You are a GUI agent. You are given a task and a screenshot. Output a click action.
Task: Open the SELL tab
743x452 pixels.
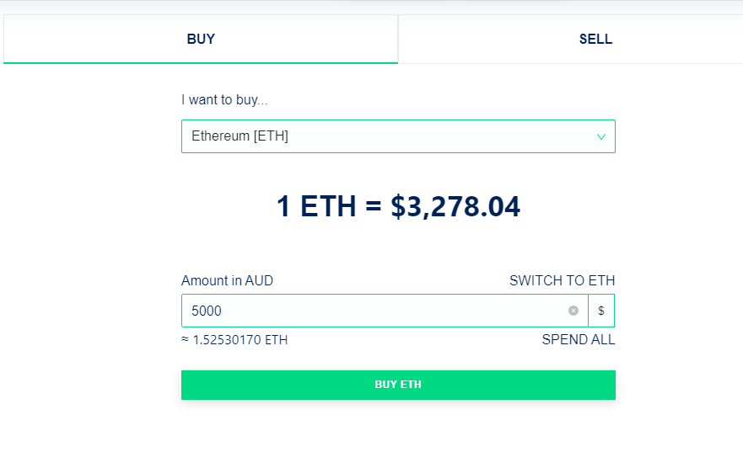(x=595, y=39)
